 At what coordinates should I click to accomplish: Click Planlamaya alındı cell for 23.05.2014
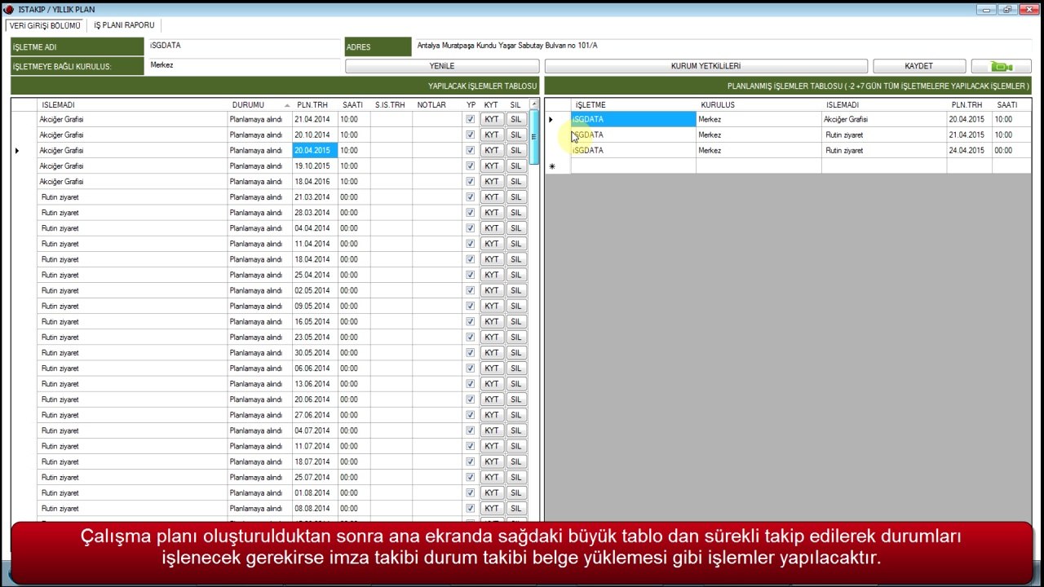click(259, 337)
